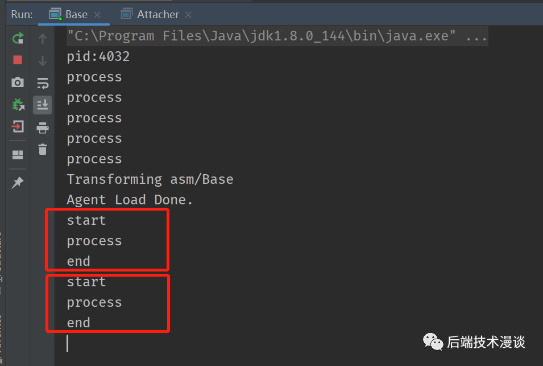This screenshot has width=543, height=366.
Task: Pin the Run tab
Action: 17,182
